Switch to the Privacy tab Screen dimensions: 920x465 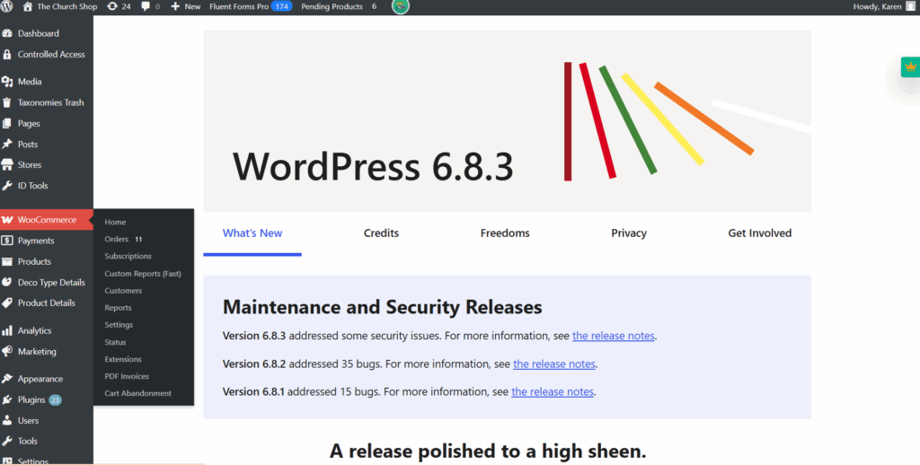[629, 233]
